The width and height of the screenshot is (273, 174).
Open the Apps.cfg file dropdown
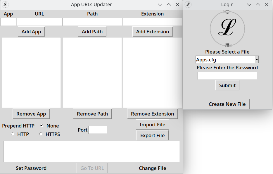tap(257, 59)
